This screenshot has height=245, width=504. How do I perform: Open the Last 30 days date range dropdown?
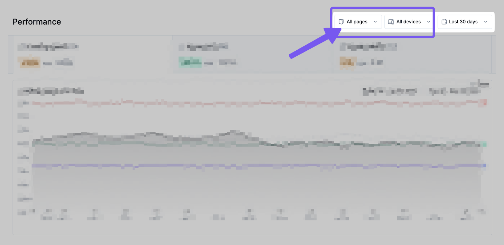[464, 22]
